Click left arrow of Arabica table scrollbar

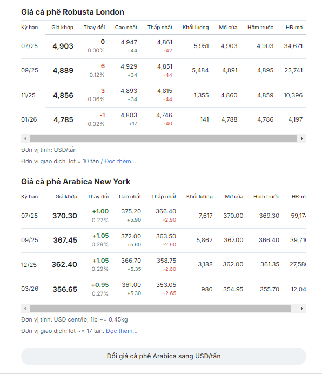pos(25,308)
